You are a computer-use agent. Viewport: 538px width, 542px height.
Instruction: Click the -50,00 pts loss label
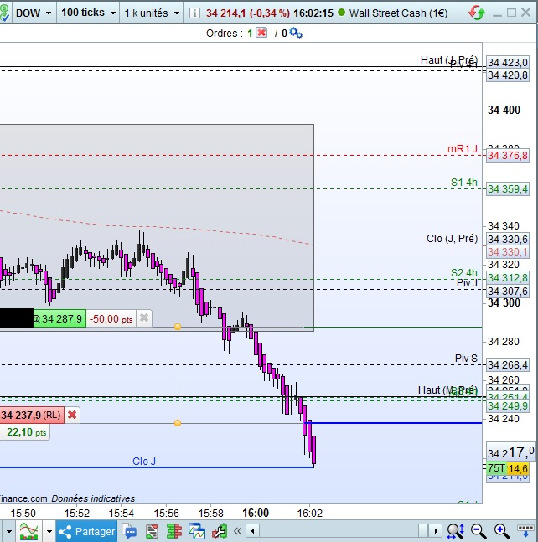111,318
